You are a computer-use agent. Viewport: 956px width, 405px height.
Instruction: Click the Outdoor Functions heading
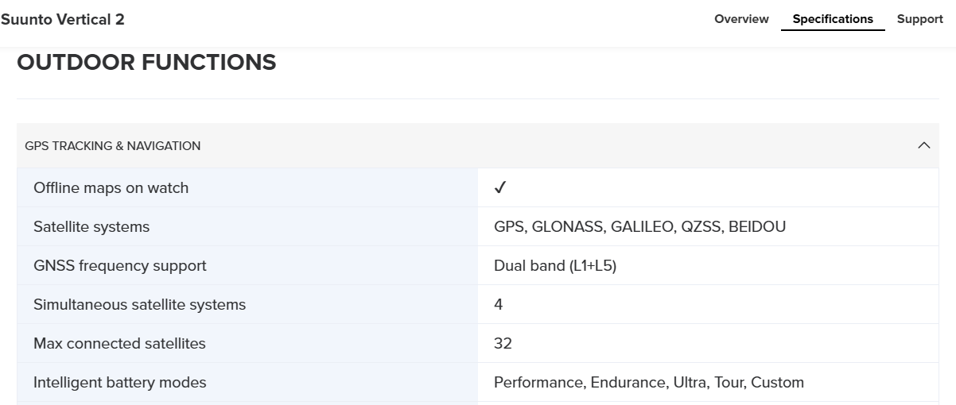click(146, 62)
